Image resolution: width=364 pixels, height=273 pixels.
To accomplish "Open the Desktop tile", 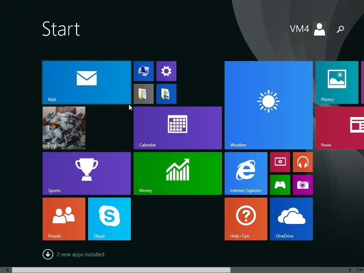I will click(x=64, y=128).
